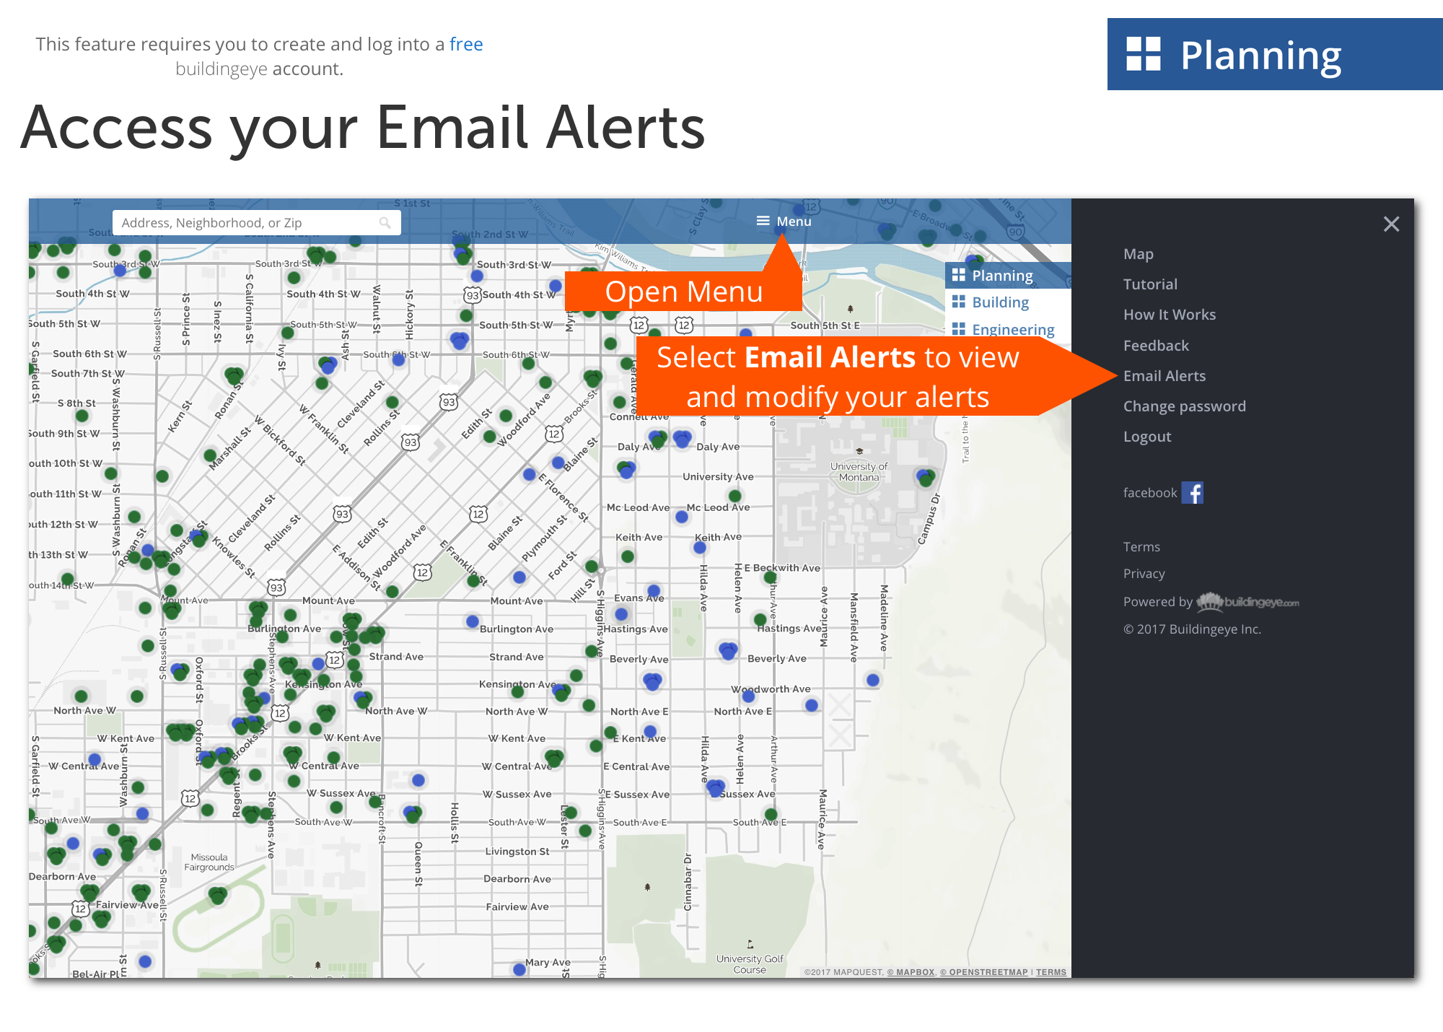
Task: Click Logout in the side menu
Action: 1146,437
